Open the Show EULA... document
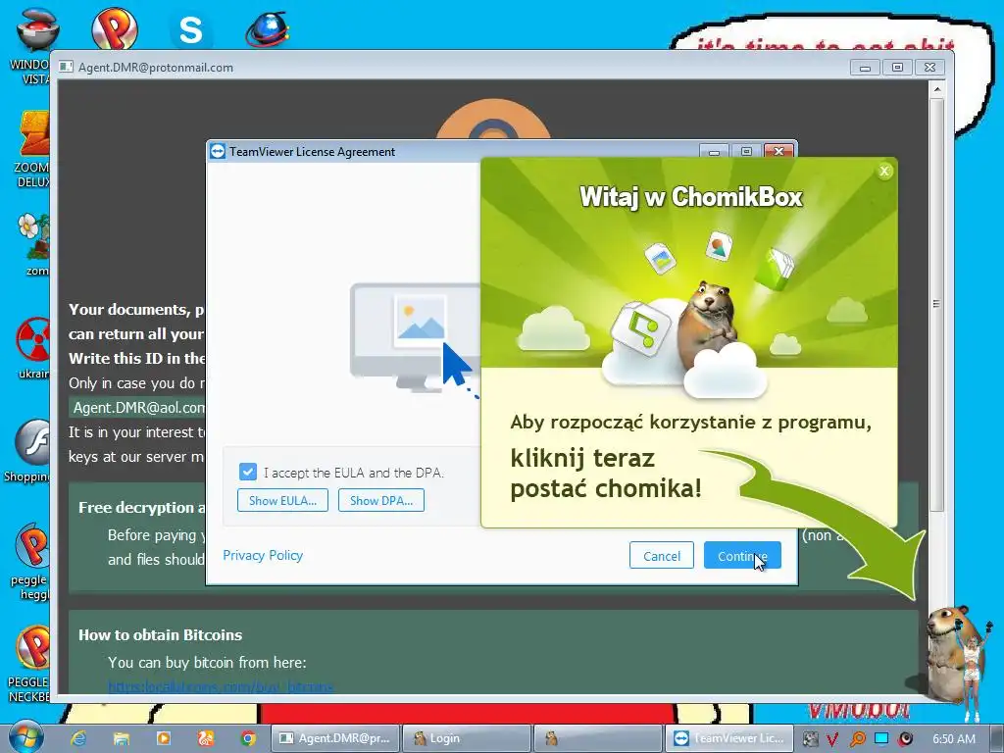1004x753 pixels. [x=282, y=500]
